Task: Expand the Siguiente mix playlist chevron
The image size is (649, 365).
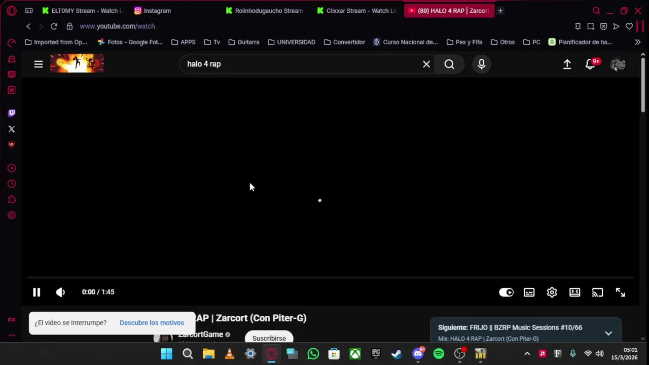Action: (608, 333)
